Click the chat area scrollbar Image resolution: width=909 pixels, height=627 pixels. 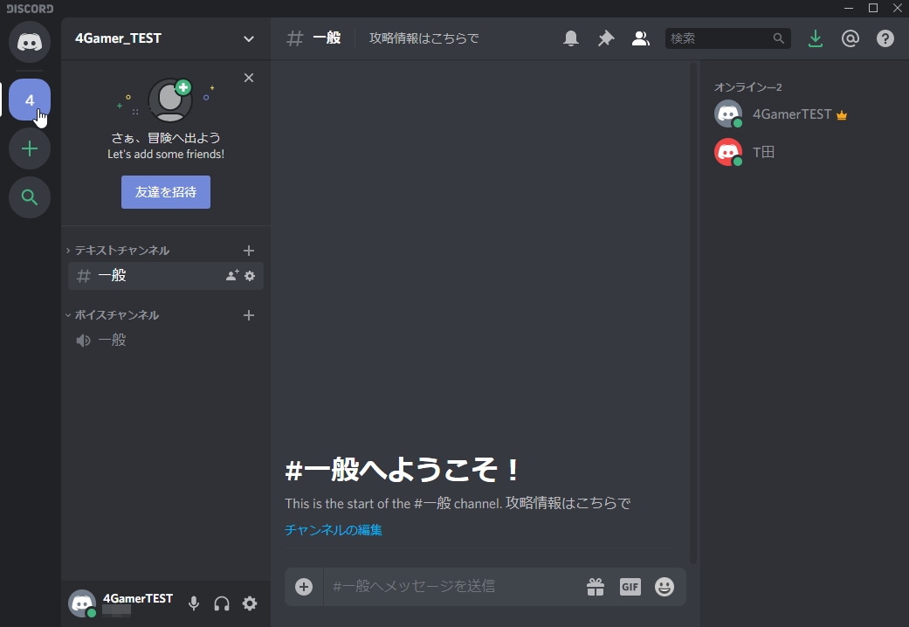(693, 313)
